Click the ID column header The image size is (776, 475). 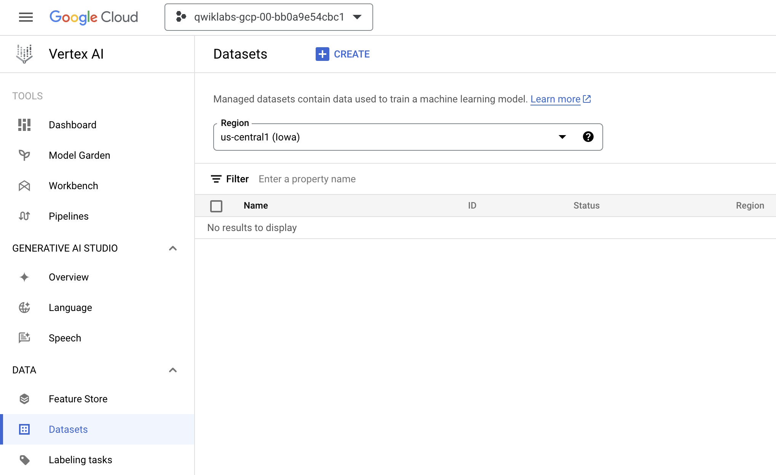pyautogui.click(x=472, y=206)
